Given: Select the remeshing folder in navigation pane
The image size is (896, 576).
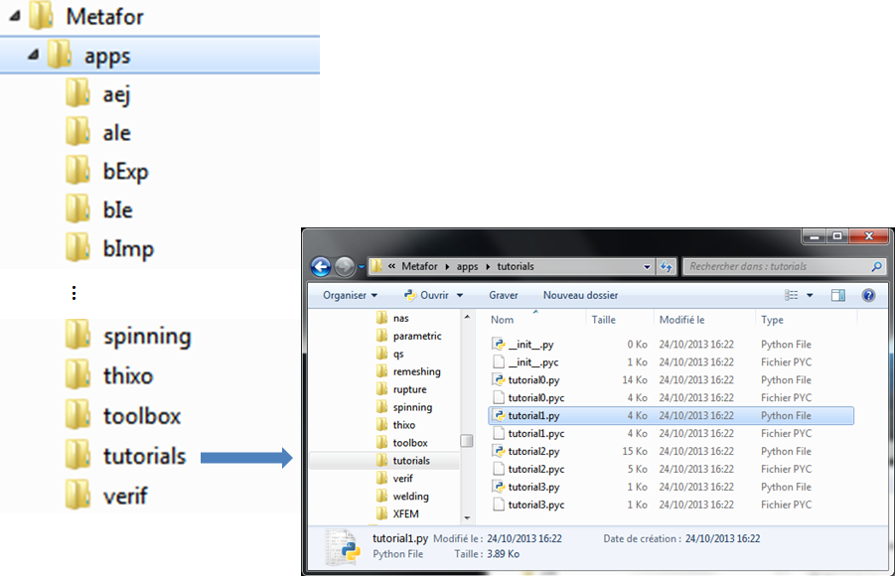Looking at the screenshot, I should pyautogui.click(x=409, y=371).
